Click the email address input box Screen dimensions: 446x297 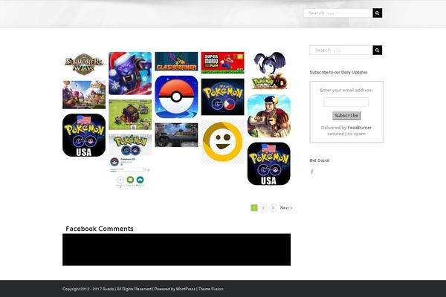(x=346, y=102)
